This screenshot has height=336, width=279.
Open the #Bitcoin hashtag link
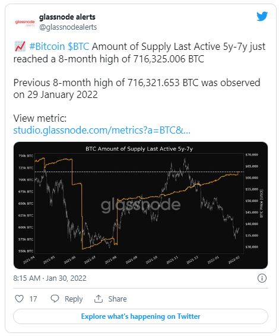click(x=47, y=46)
